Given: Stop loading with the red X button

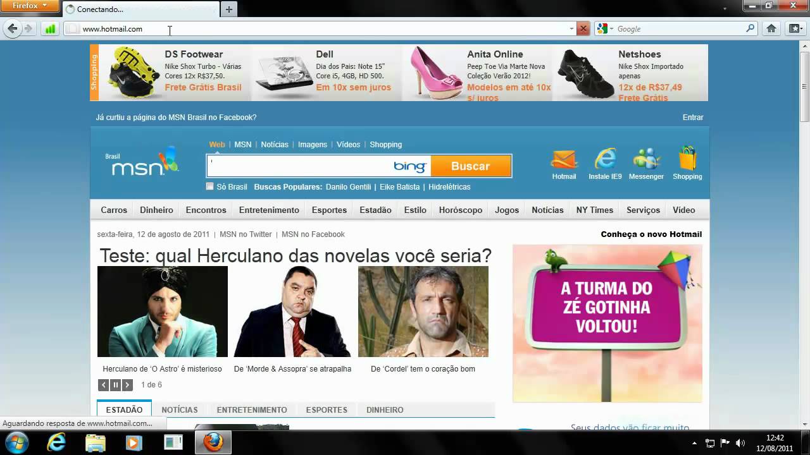Looking at the screenshot, I should (x=583, y=28).
